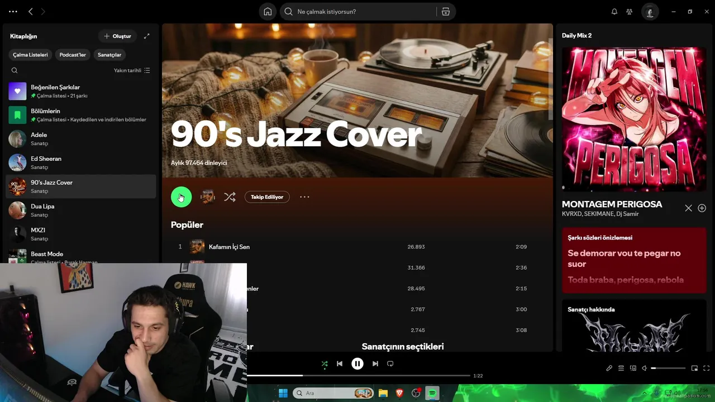Open the KVRXD, SEKIMANE, Dj Samir artist link
Viewport: 715px width, 402px height.
(600, 214)
